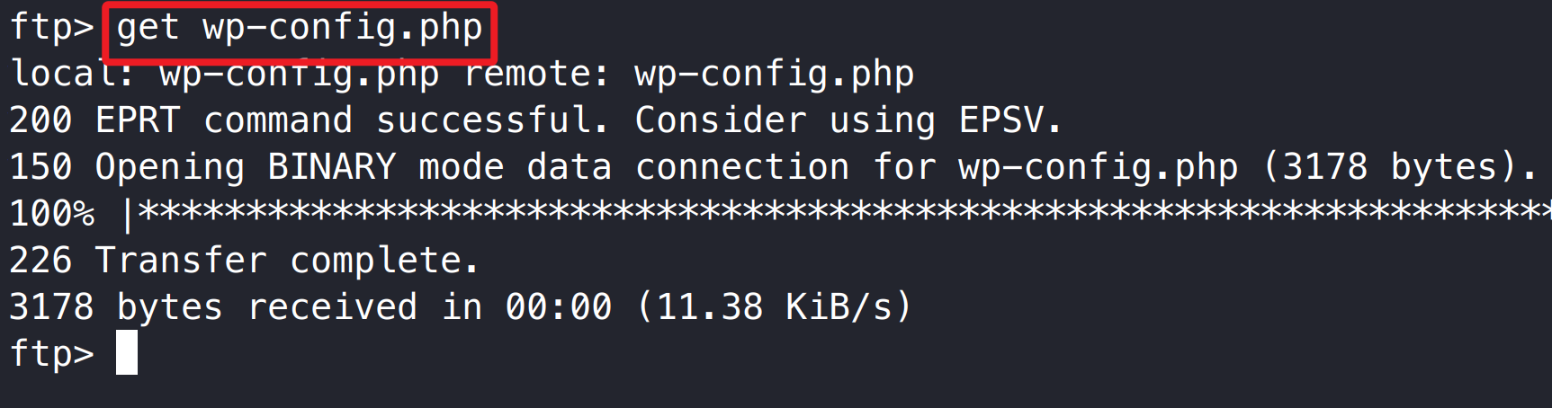The height and width of the screenshot is (408, 1552).
Task: Click wp-config.php in the 150 Opening line
Action: pos(1098,167)
